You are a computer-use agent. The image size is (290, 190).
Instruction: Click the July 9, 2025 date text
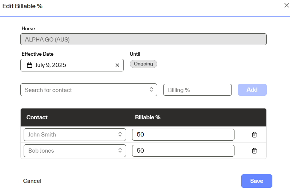click(x=51, y=65)
